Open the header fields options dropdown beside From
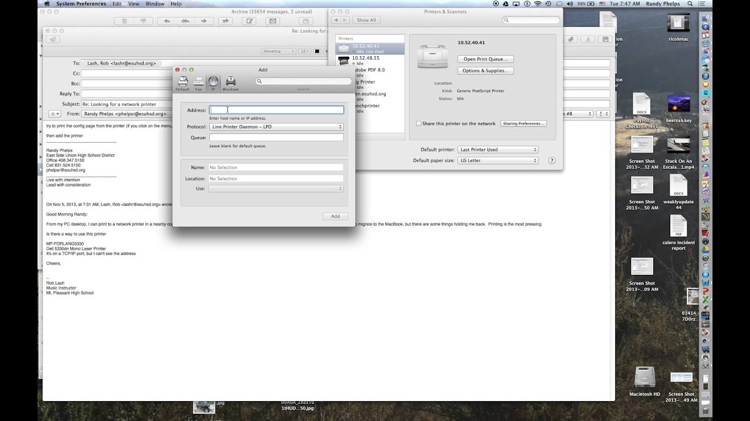Screen dimensions: 750x421 pos(54,113)
